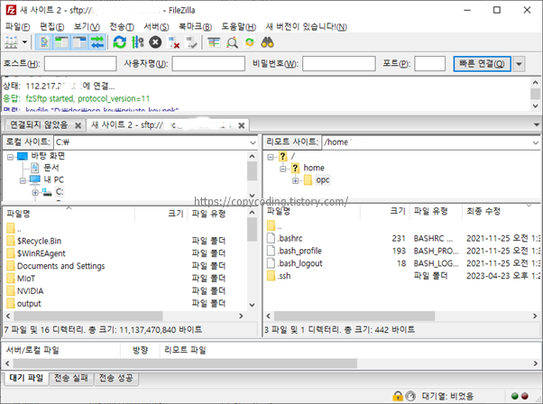543x404 pixels.
Task: Toggle synchronized browsing icon
Action: [250, 42]
